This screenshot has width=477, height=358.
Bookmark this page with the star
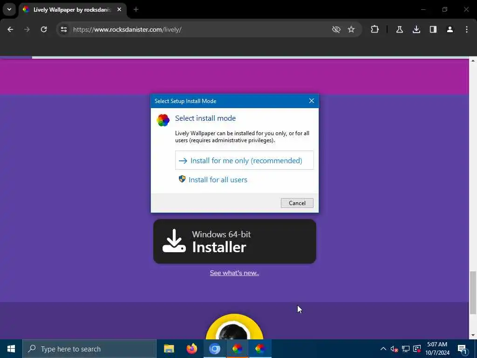click(351, 29)
